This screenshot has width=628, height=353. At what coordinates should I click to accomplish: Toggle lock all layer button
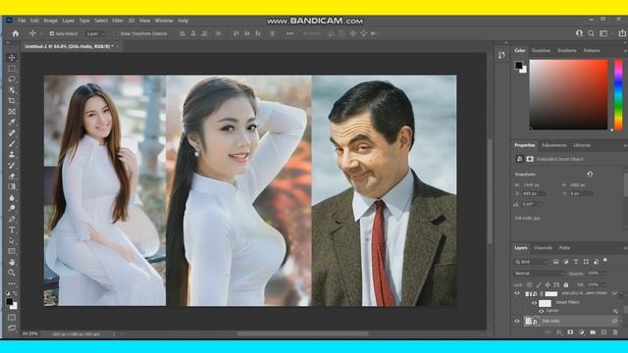pos(566,284)
